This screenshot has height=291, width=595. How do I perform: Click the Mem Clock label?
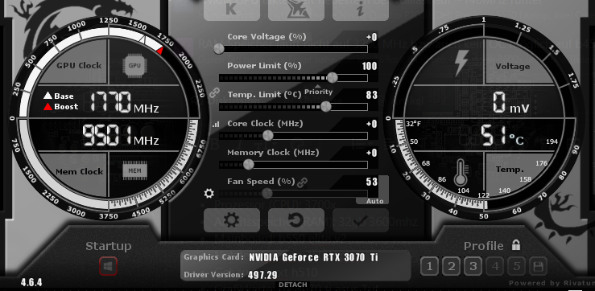(80, 172)
